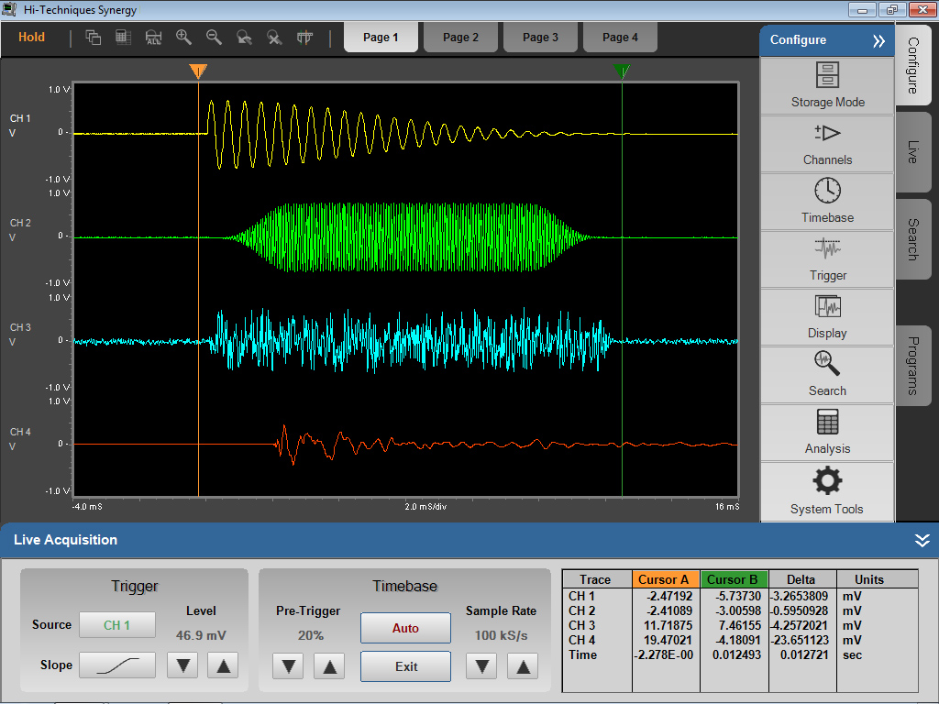
Task: Select the CH 1 axis label
Action: point(20,118)
